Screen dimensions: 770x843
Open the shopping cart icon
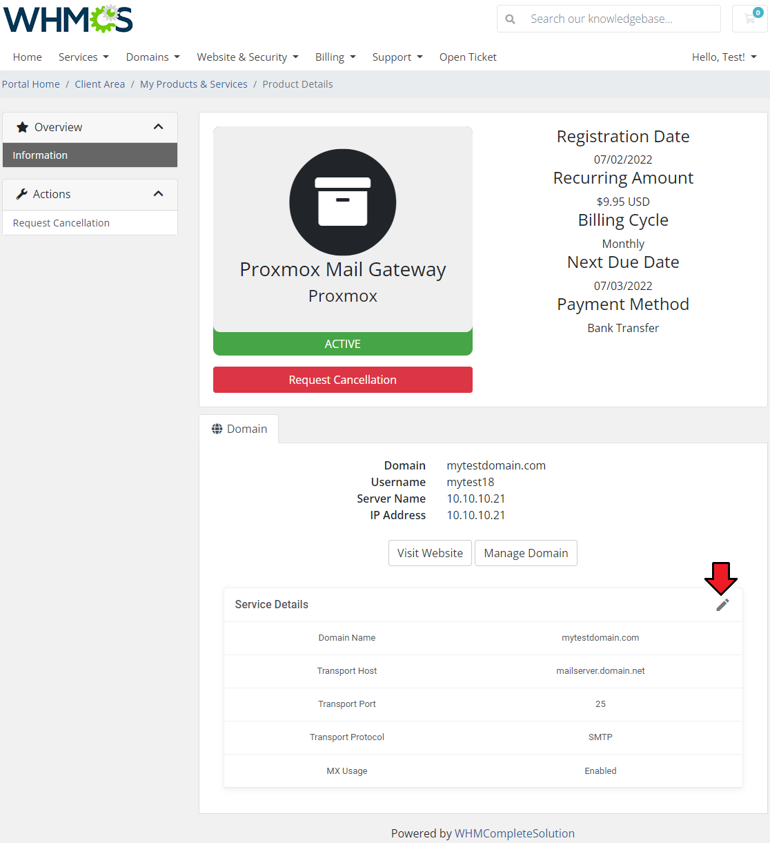tap(750, 19)
